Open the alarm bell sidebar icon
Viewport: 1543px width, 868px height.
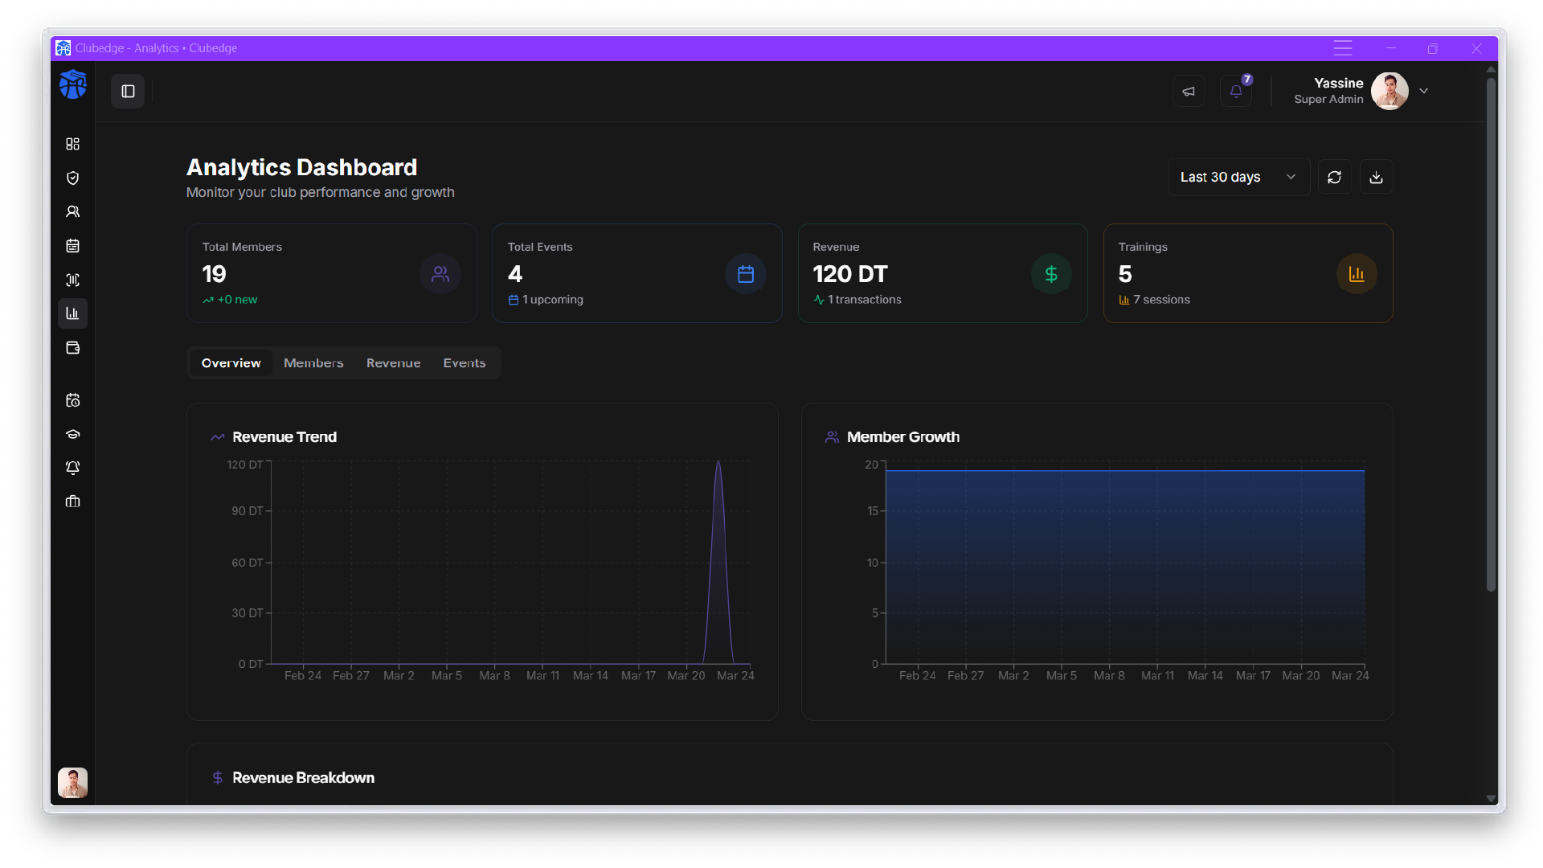tap(72, 468)
